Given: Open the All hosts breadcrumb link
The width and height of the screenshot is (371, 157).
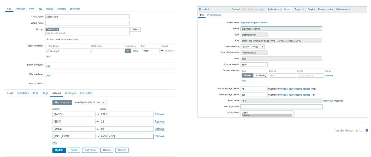Looking at the screenshot, I should click(203, 9).
